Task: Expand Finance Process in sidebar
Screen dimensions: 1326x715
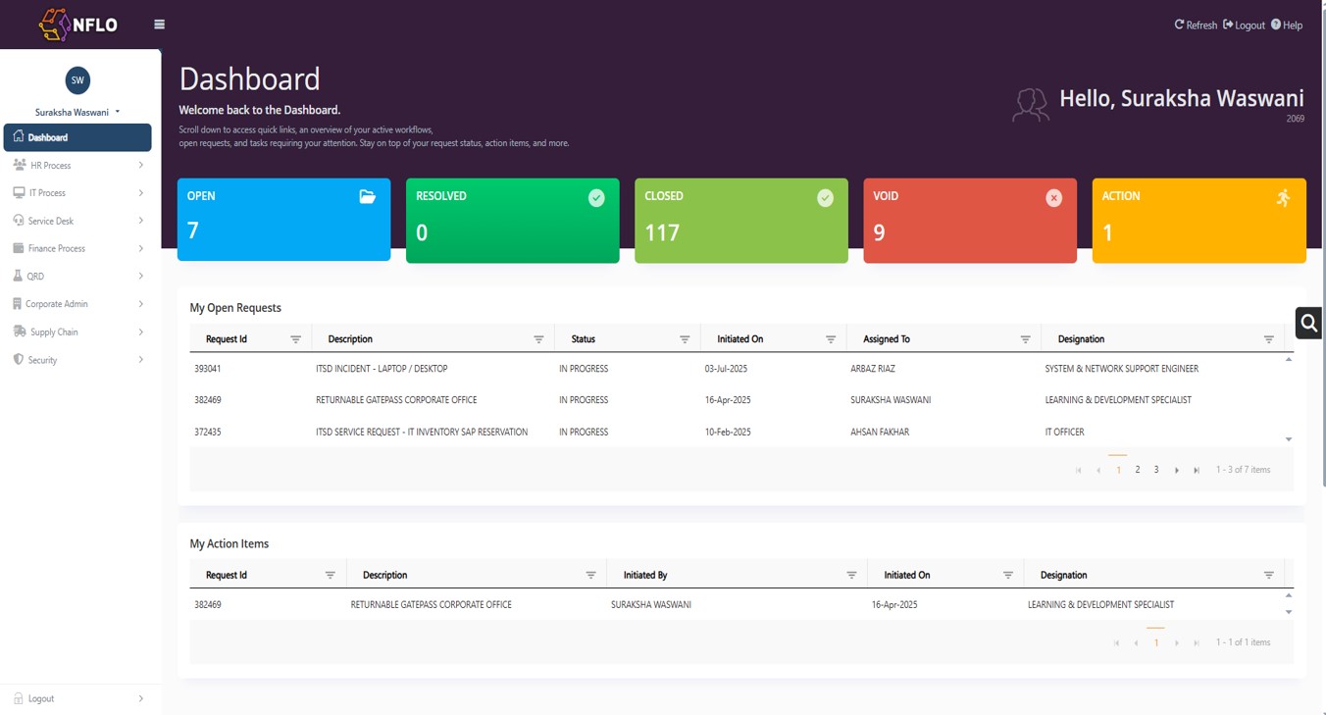Action: pyautogui.click(x=78, y=249)
